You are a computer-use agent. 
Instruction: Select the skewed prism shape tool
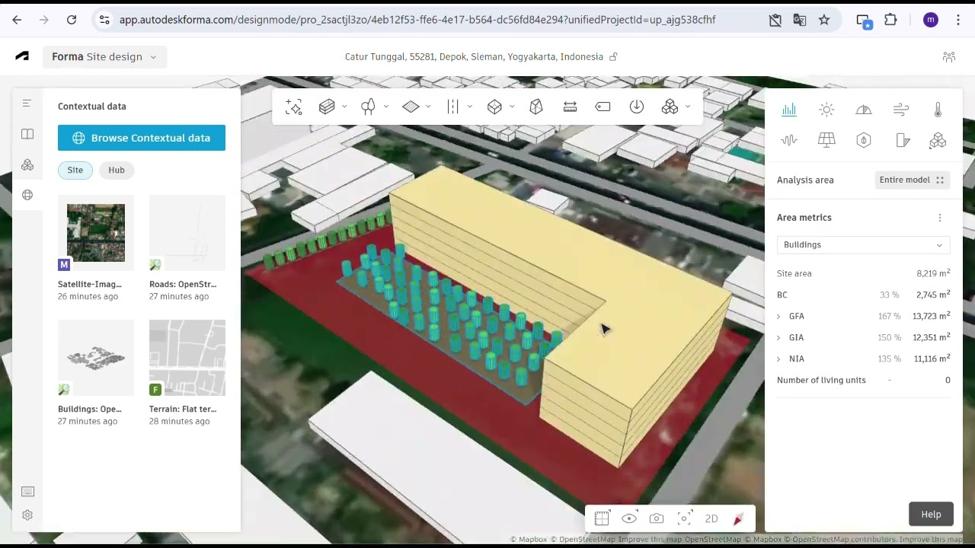pyautogui.click(x=535, y=107)
